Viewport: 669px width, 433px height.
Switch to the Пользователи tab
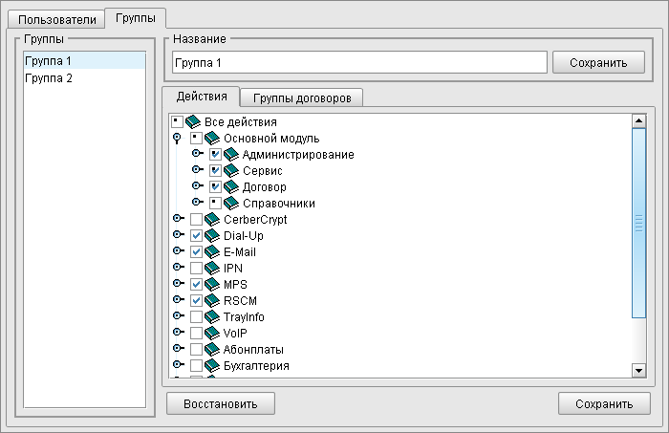point(53,18)
